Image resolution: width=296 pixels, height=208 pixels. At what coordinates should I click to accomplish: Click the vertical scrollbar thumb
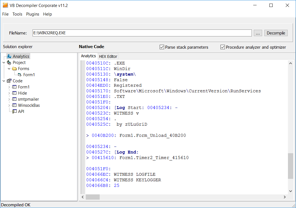[290, 166]
